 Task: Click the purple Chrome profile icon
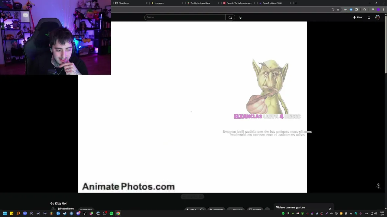(x=378, y=9)
